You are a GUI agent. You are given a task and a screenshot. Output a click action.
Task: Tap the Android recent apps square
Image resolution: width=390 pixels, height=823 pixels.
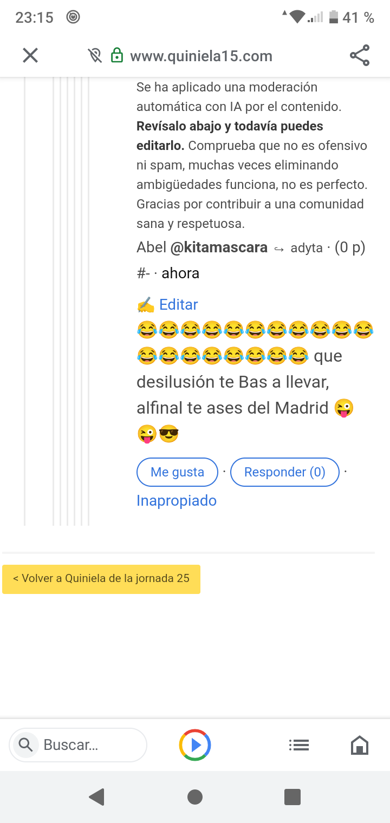click(x=292, y=797)
